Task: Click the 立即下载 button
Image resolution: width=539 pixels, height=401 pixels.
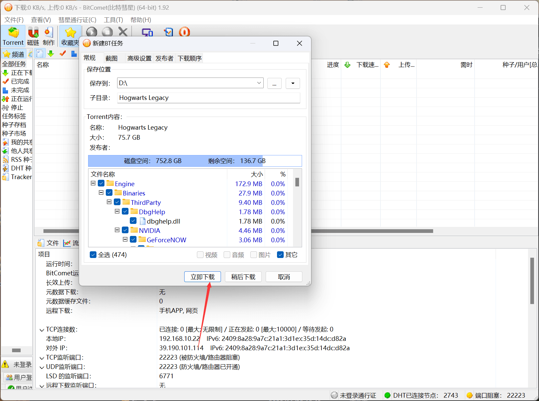Action: (x=202, y=277)
